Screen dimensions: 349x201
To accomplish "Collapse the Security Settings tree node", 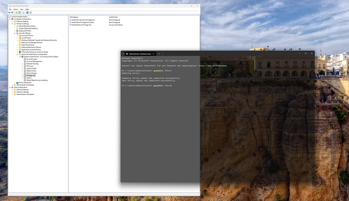I will [15, 33].
